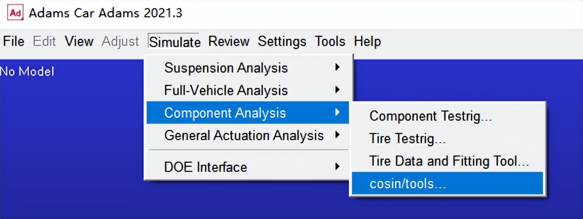Select the Component Analysis menu entry

point(225,113)
